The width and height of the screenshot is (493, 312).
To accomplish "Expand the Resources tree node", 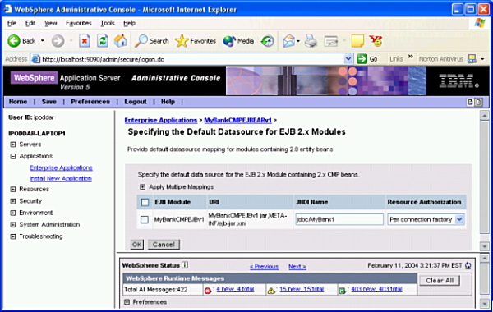I will [x=13, y=189].
